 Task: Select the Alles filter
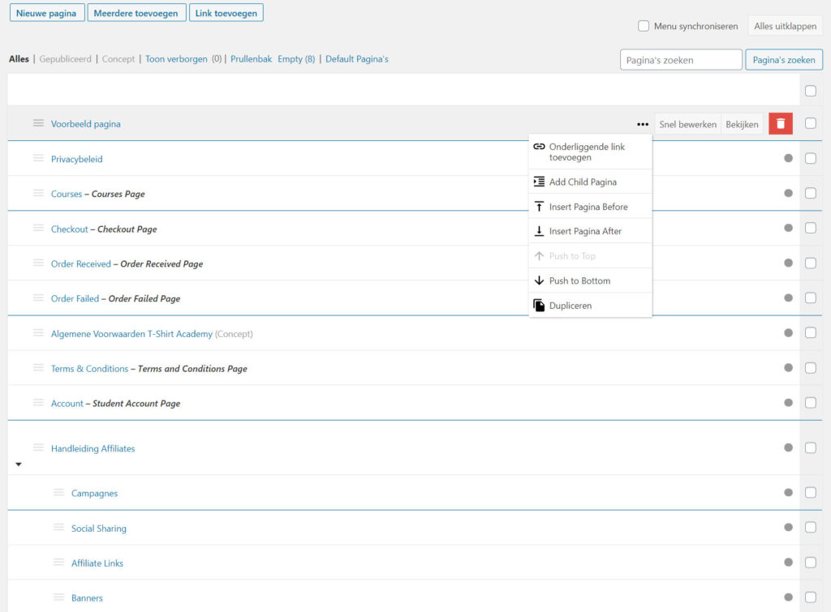19,58
